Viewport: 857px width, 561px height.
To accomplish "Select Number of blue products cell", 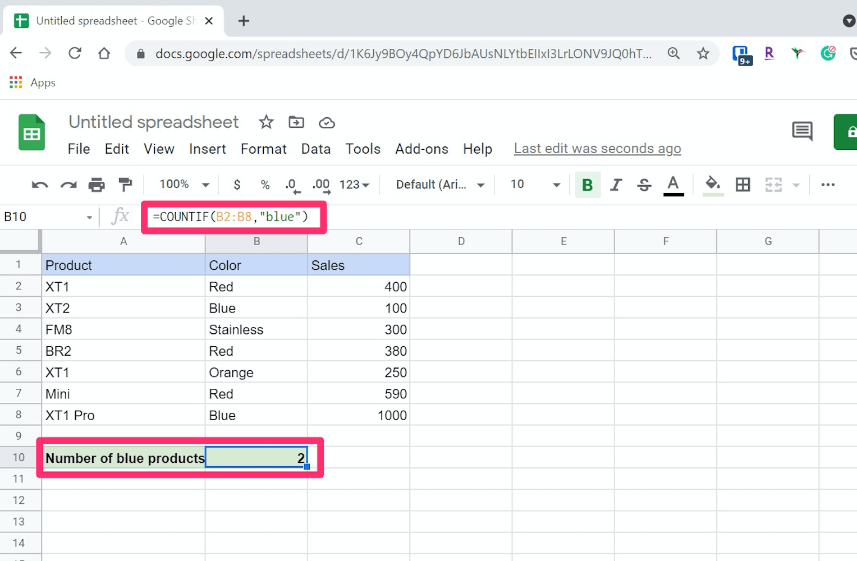I will (123, 458).
